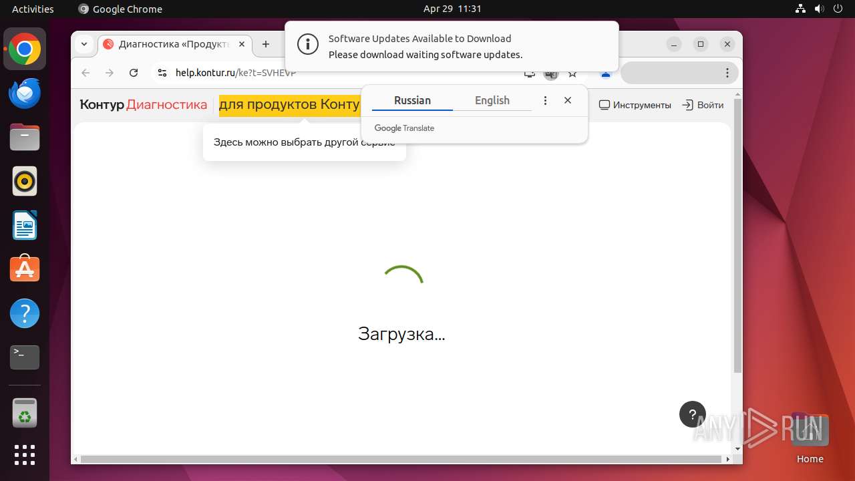Click the Загрузка... loading text
Image resolution: width=855 pixels, height=481 pixels.
(x=401, y=333)
